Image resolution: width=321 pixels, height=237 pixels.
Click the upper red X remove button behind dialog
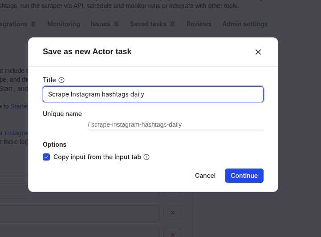coord(173,213)
